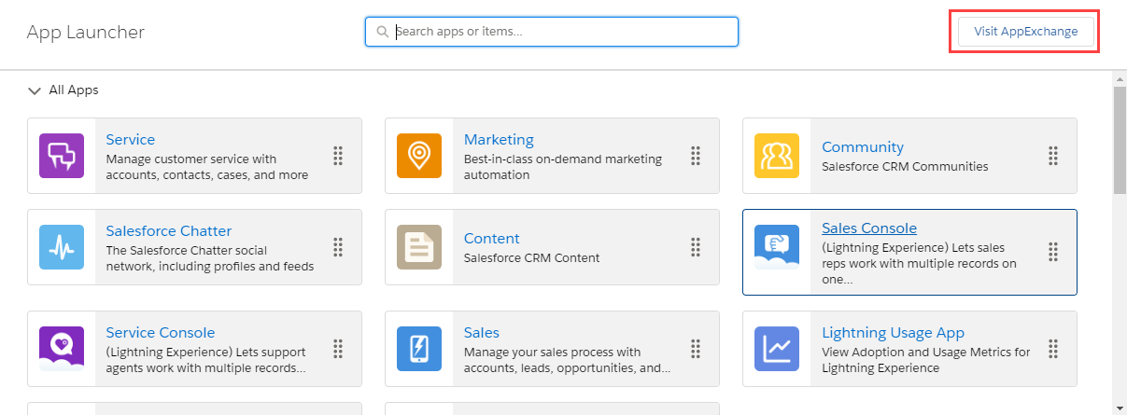Image resolution: width=1127 pixels, height=415 pixels.
Task: Click the All Apps heading text
Action: point(74,90)
